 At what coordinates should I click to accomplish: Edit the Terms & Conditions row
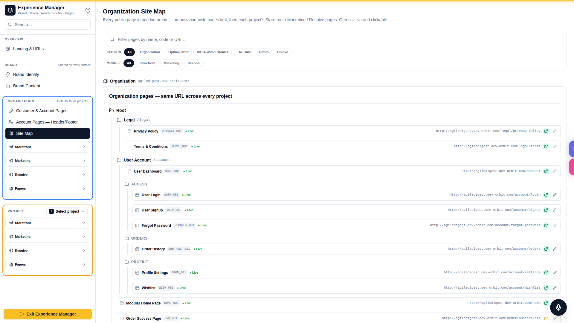point(555,147)
